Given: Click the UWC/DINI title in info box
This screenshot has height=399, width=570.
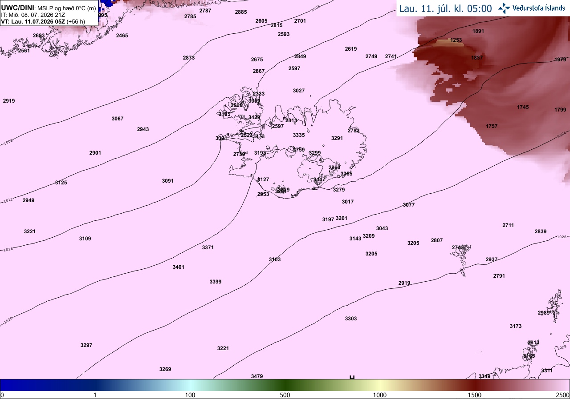Looking at the screenshot, I should [x=17, y=8].
